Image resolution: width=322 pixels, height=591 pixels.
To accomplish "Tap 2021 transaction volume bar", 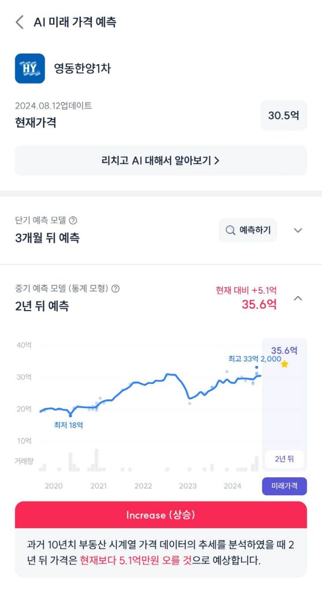I will 96,460.
